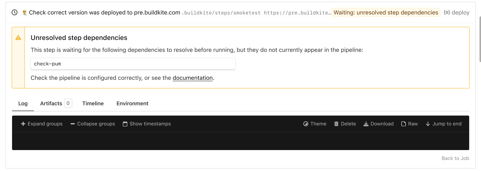Image resolution: width=481 pixels, height=171 pixels.
Task: Click the vertical scrollbar on the right
Action: tap(480, 39)
